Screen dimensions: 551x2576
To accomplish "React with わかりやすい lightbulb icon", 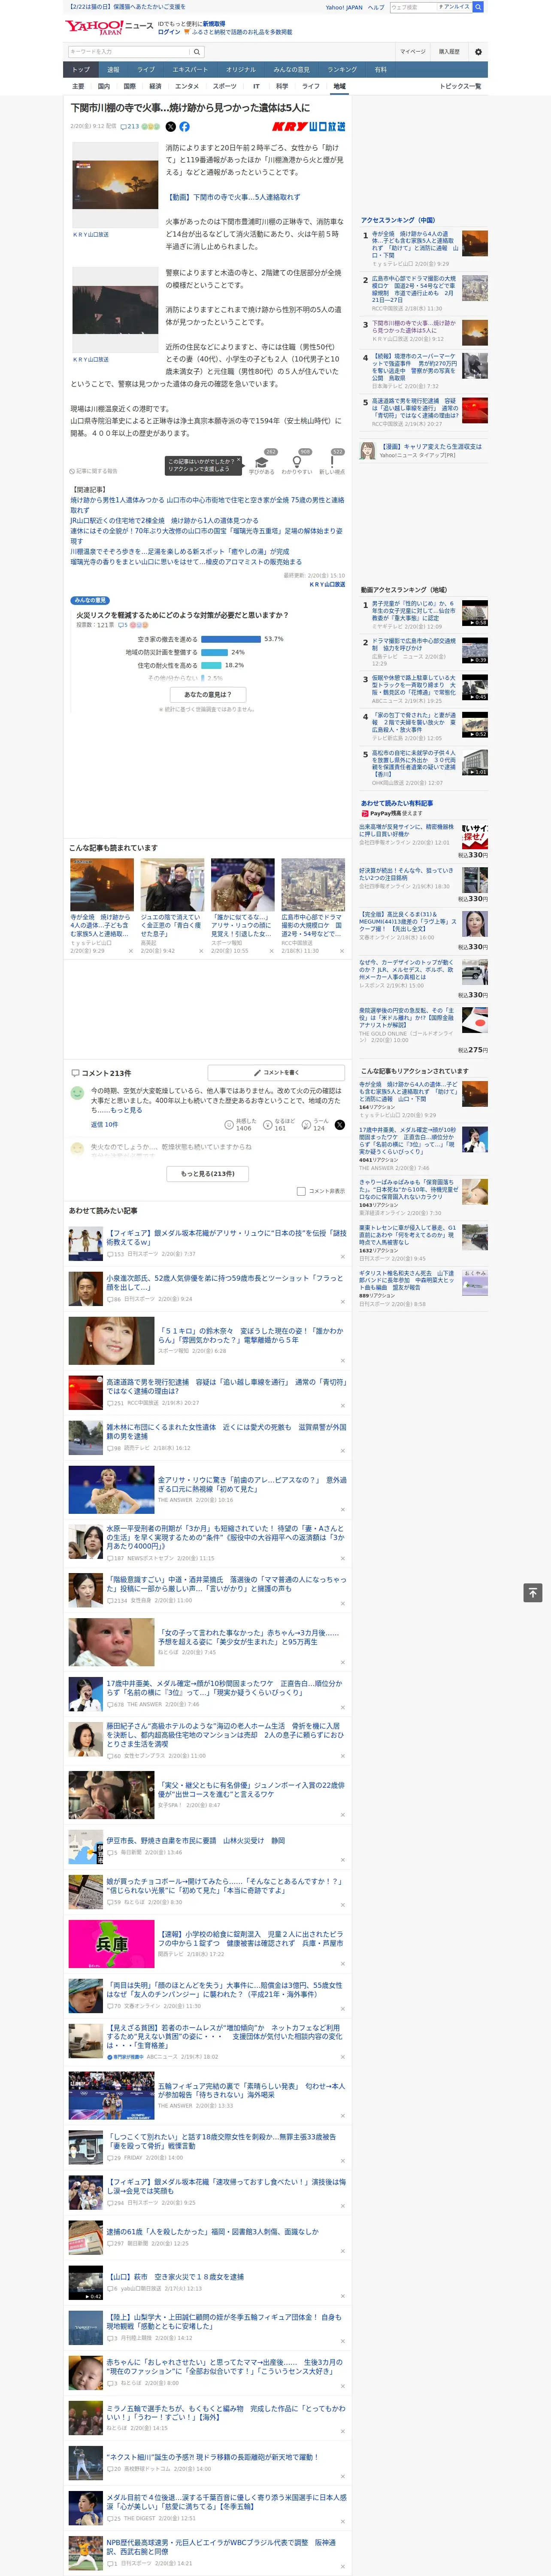I will click(297, 463).
